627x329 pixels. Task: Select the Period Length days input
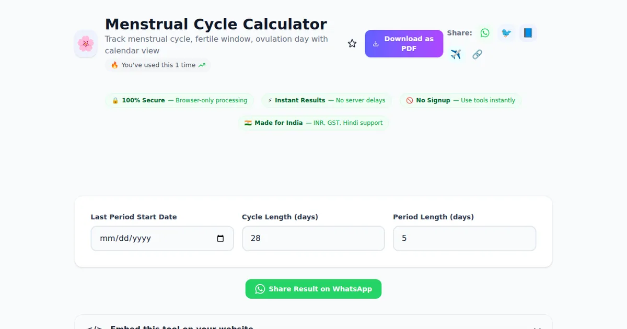coord(464,239)
